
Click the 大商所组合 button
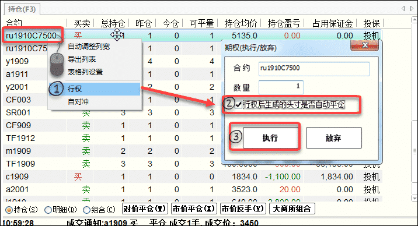click(x=292, y=209)
